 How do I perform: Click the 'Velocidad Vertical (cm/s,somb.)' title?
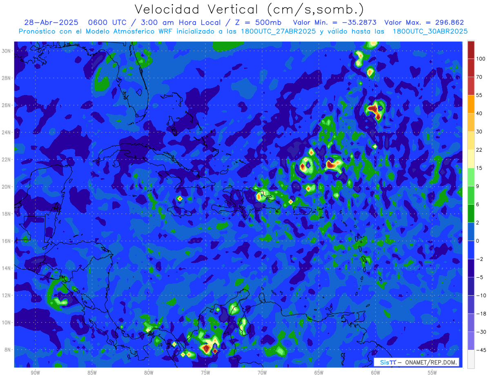tap(249, 9)
